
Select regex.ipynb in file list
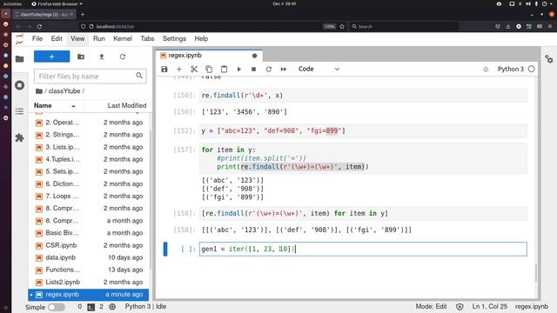(x=89, y=295)
